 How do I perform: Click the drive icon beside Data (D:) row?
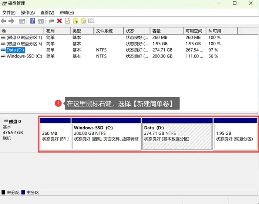[x=3, y=50]
